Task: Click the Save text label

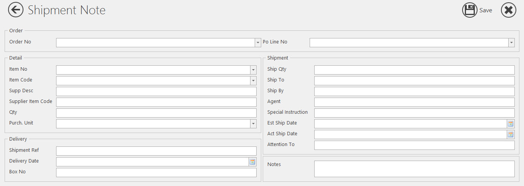Action: (x=486, y=10)
